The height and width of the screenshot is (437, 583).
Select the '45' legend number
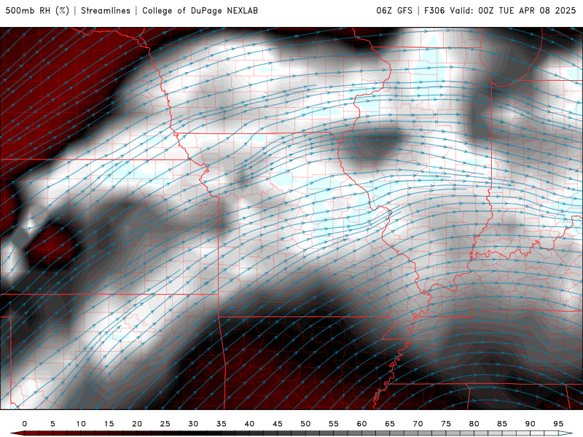coord(278,424)
